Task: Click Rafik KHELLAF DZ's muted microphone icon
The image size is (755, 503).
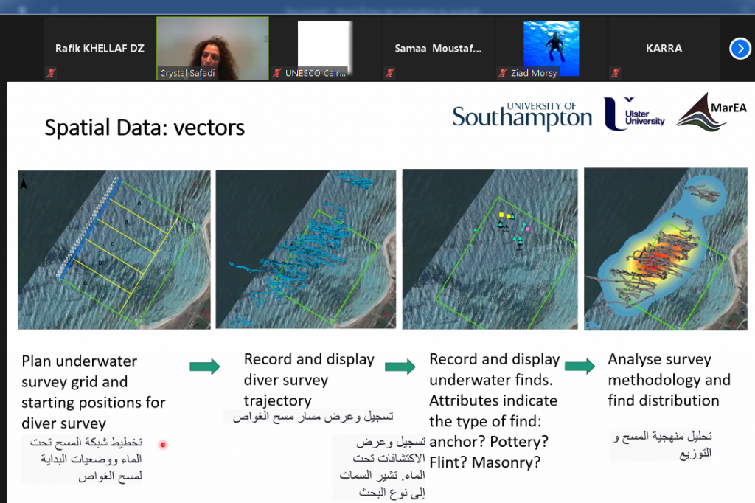Action: [x=51, y=73]
